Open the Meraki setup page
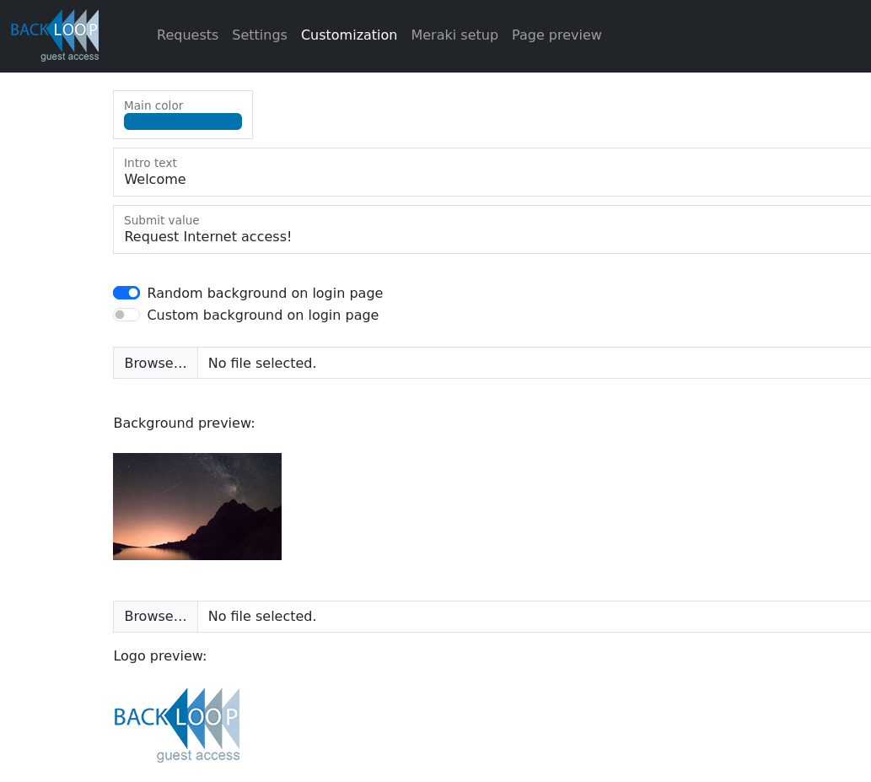The width and height of the screenshot is (871, 782). (454, 35)
